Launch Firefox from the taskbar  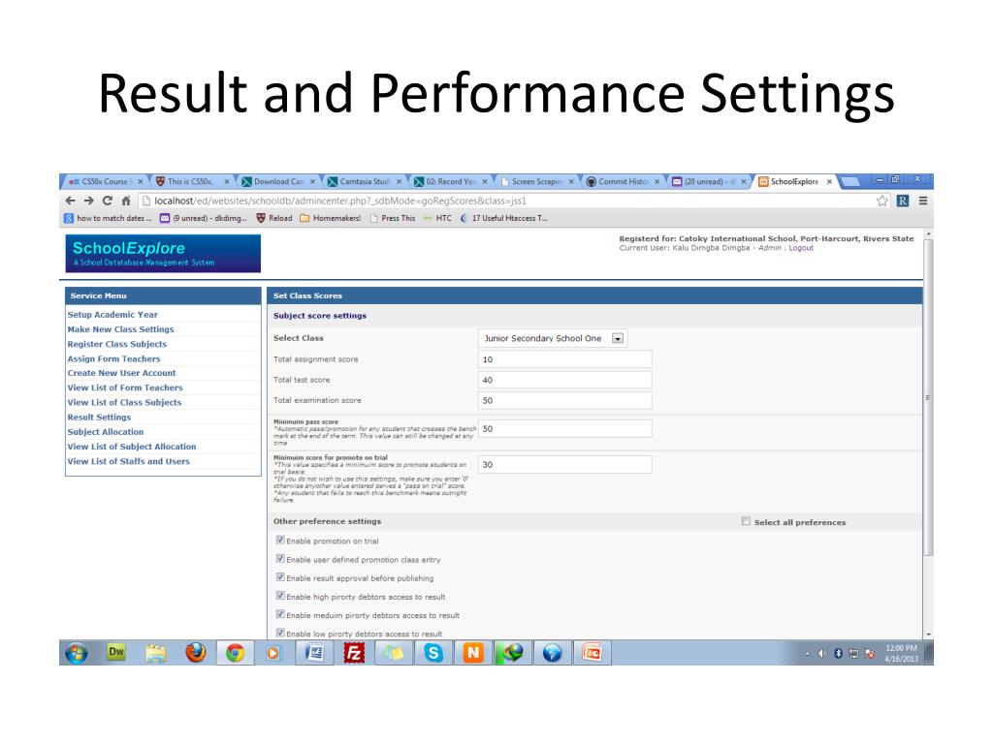[x=196, y=652]
